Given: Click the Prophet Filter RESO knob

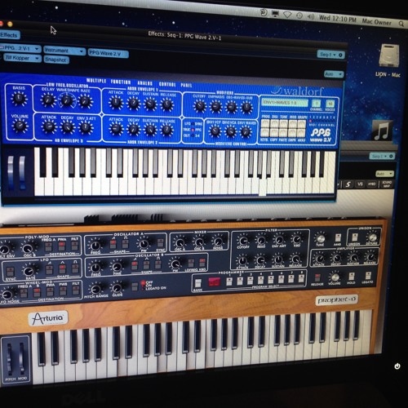Looking at the screenshot, I should [x=261, y=240].
